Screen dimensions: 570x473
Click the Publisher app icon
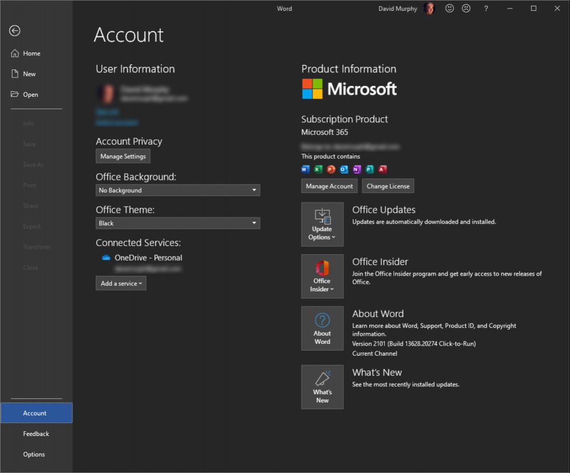click(x=370, y=169)
